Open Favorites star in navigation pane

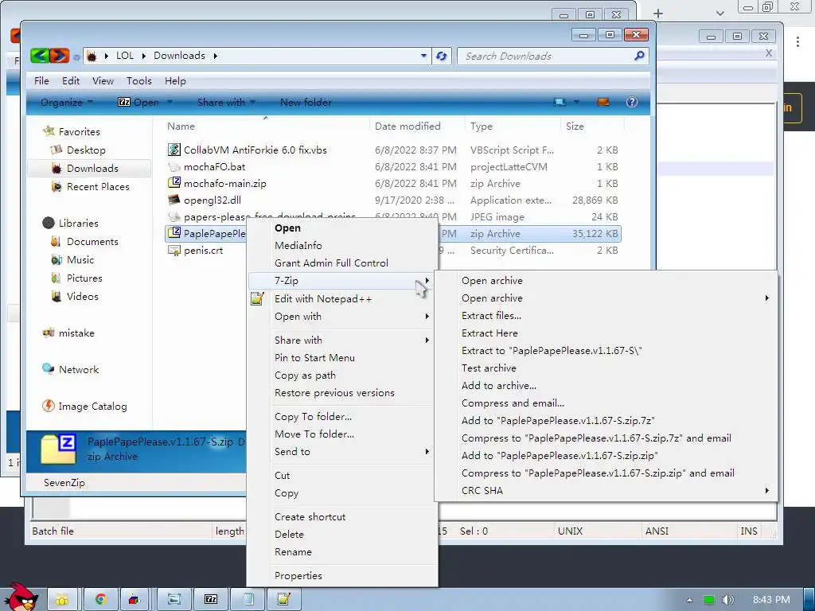point(49,131)
